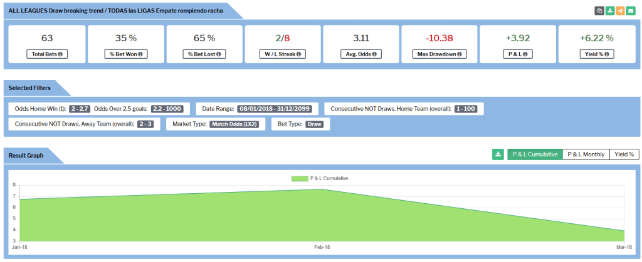Click the W / L Streak label button
Screen dimensions: 642x262
[282, 54]
